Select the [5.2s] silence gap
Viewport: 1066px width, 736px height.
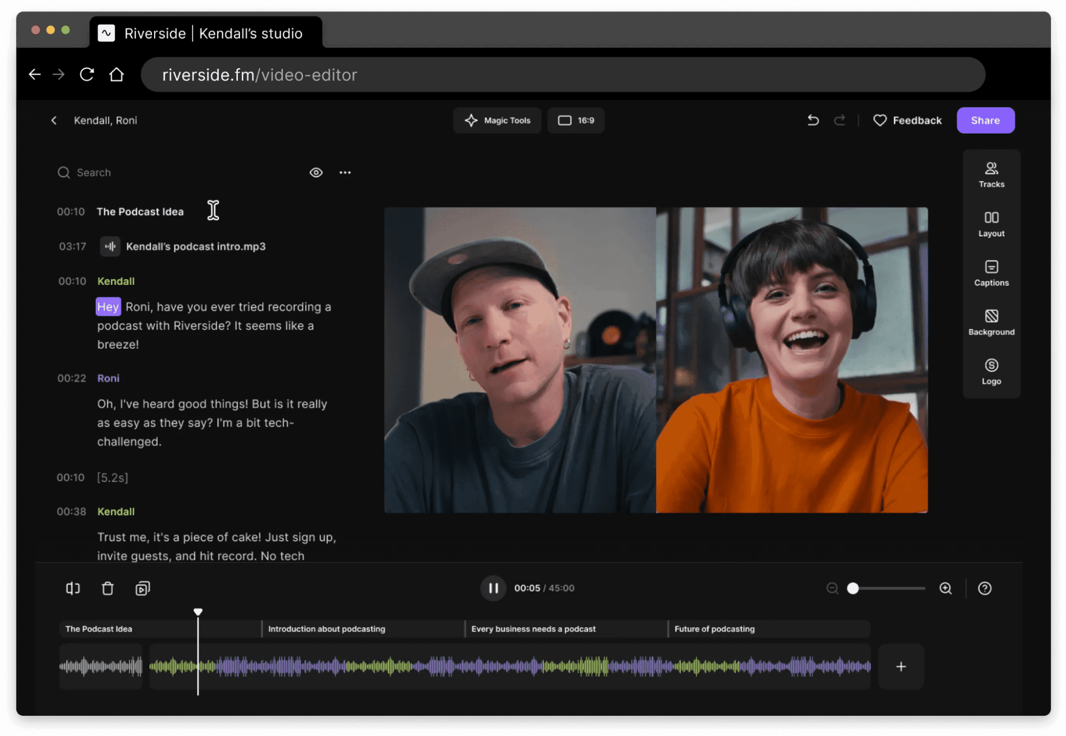(x=113, y=477)
